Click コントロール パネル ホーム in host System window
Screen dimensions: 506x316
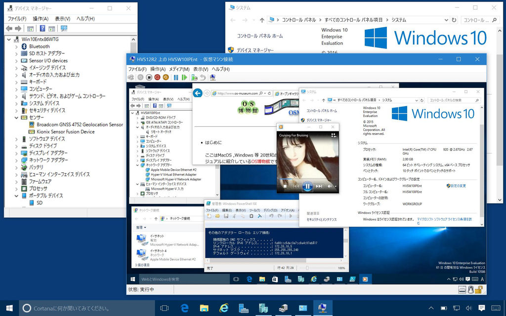[x=260, y=36]
